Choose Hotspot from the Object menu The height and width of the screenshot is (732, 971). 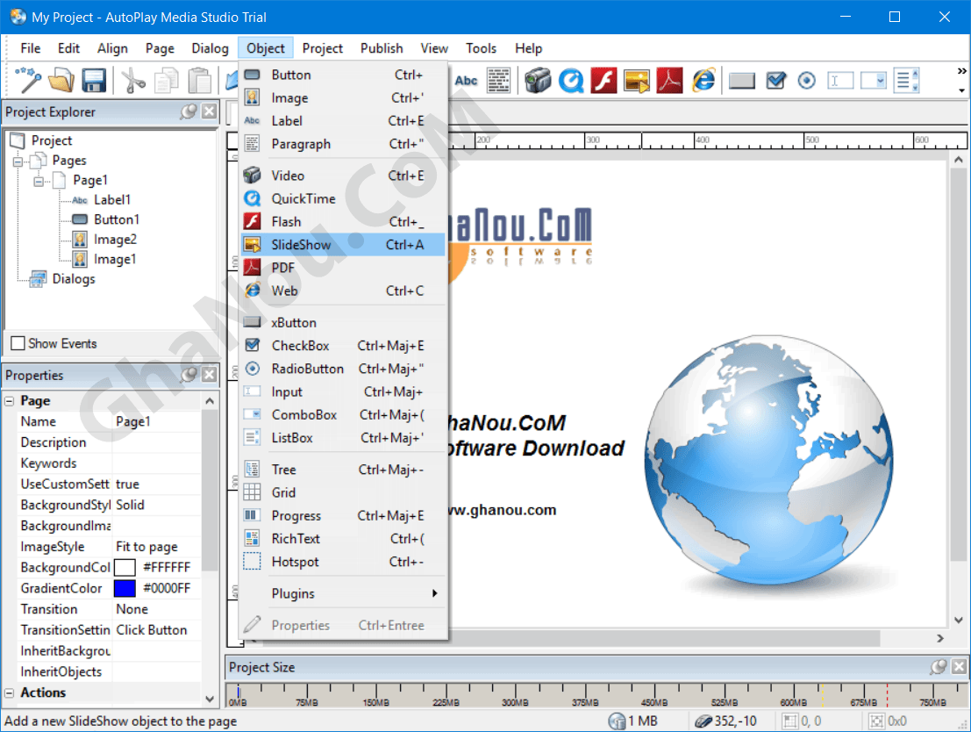(x=343, y=563)
